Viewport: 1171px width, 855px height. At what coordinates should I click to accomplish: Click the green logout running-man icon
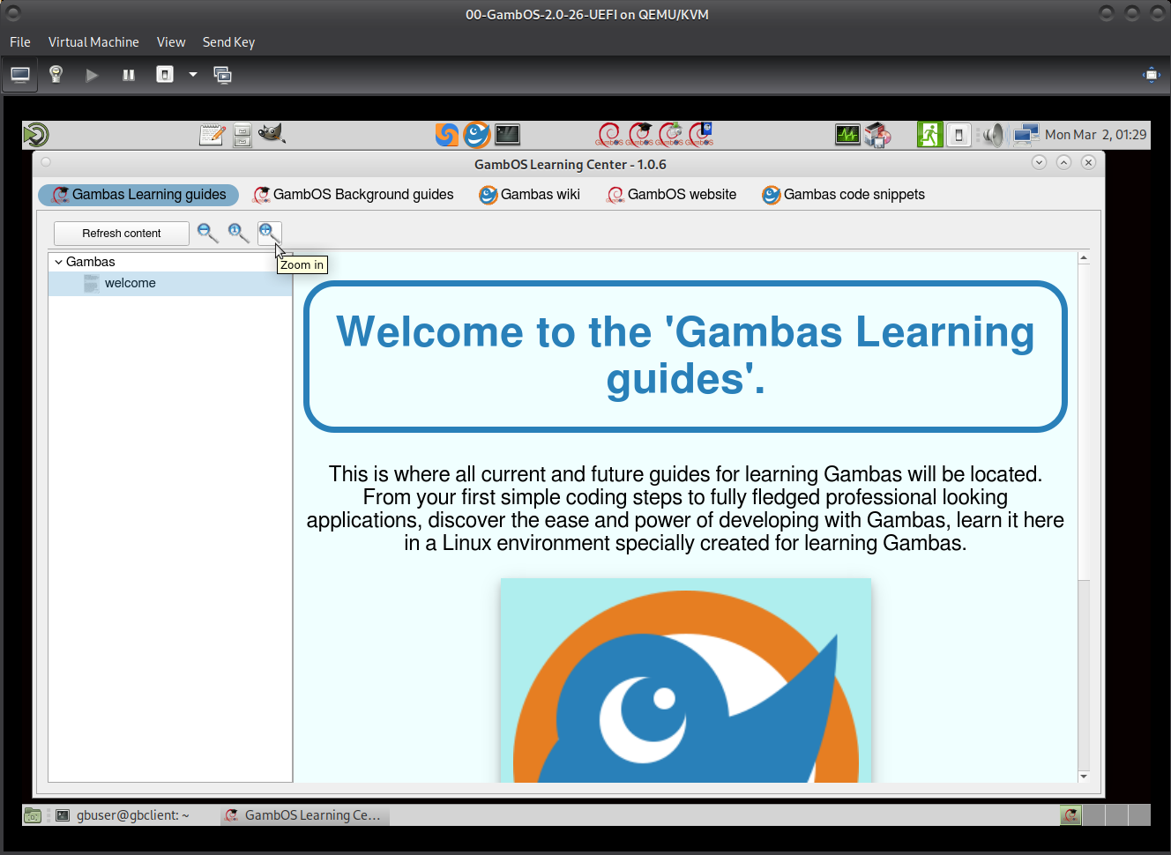click(x=929, y=135)
